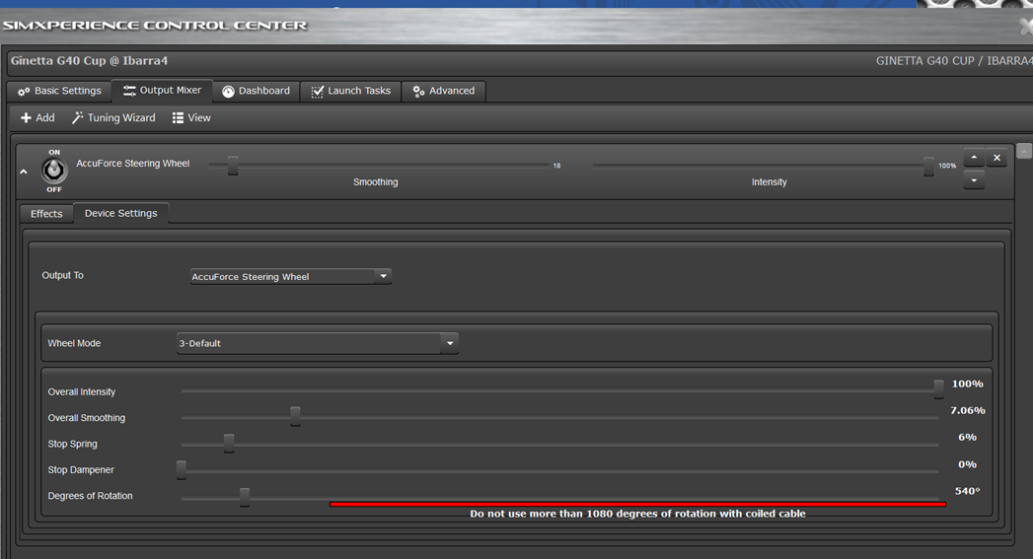Click the 0% Stop Dampener value
Screen dimensions: 1033x559
967,464
